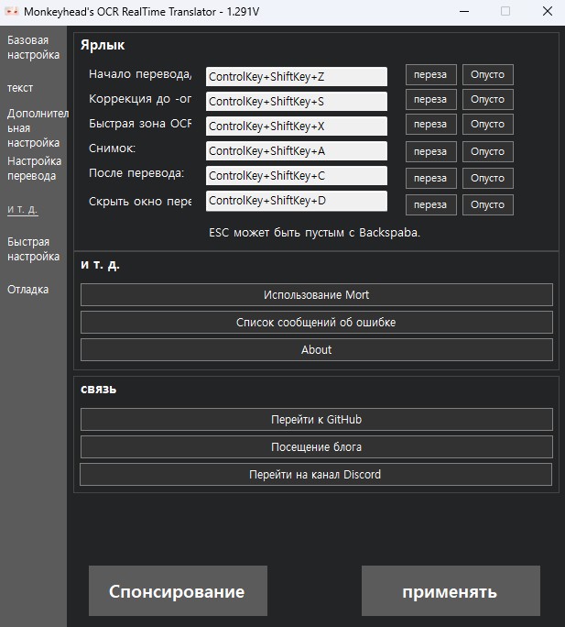Click переза button for Скрыть окно row
This screenshot has height=627, width=565.
[430, 204]
